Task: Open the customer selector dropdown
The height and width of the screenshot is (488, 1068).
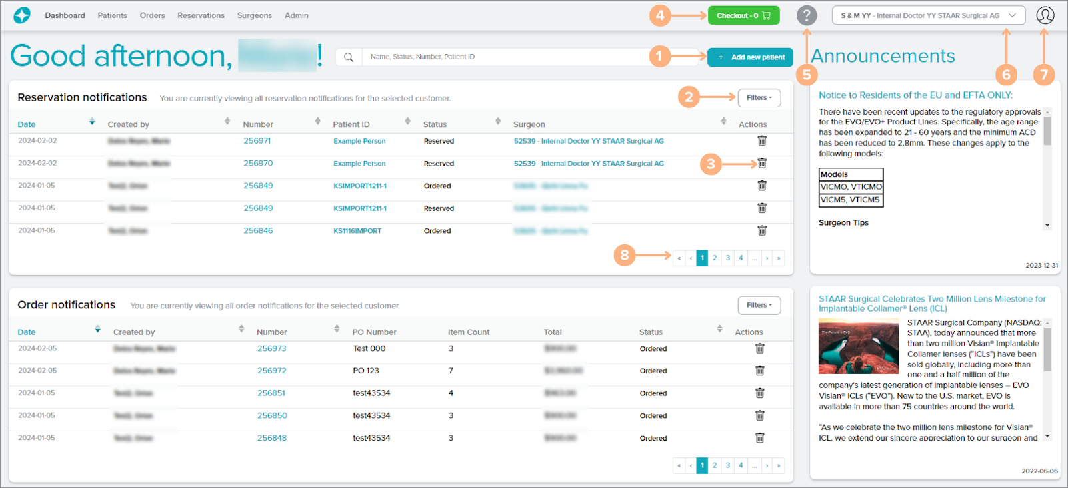Action: tap(928, 15)
